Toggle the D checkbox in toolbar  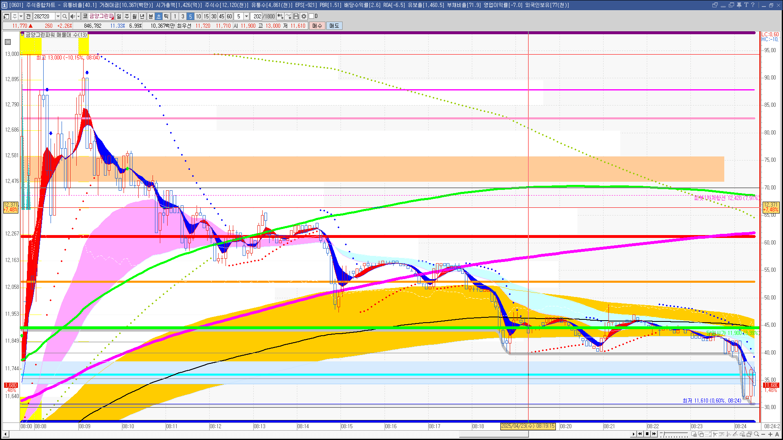point(312,16)
